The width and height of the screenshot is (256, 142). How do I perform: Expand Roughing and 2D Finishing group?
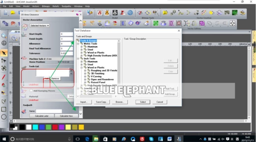click(x=85, y=71)
